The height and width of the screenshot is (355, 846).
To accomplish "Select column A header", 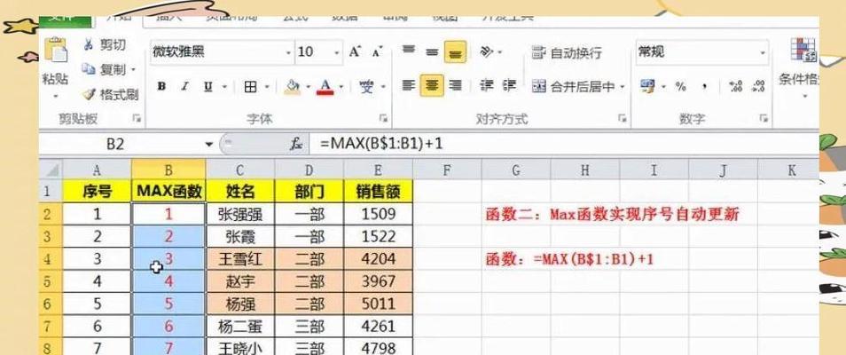I will click(x=97, y=170).
